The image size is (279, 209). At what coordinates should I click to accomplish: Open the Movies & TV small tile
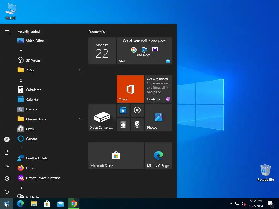pyautogui.click(x=123, y=110)
